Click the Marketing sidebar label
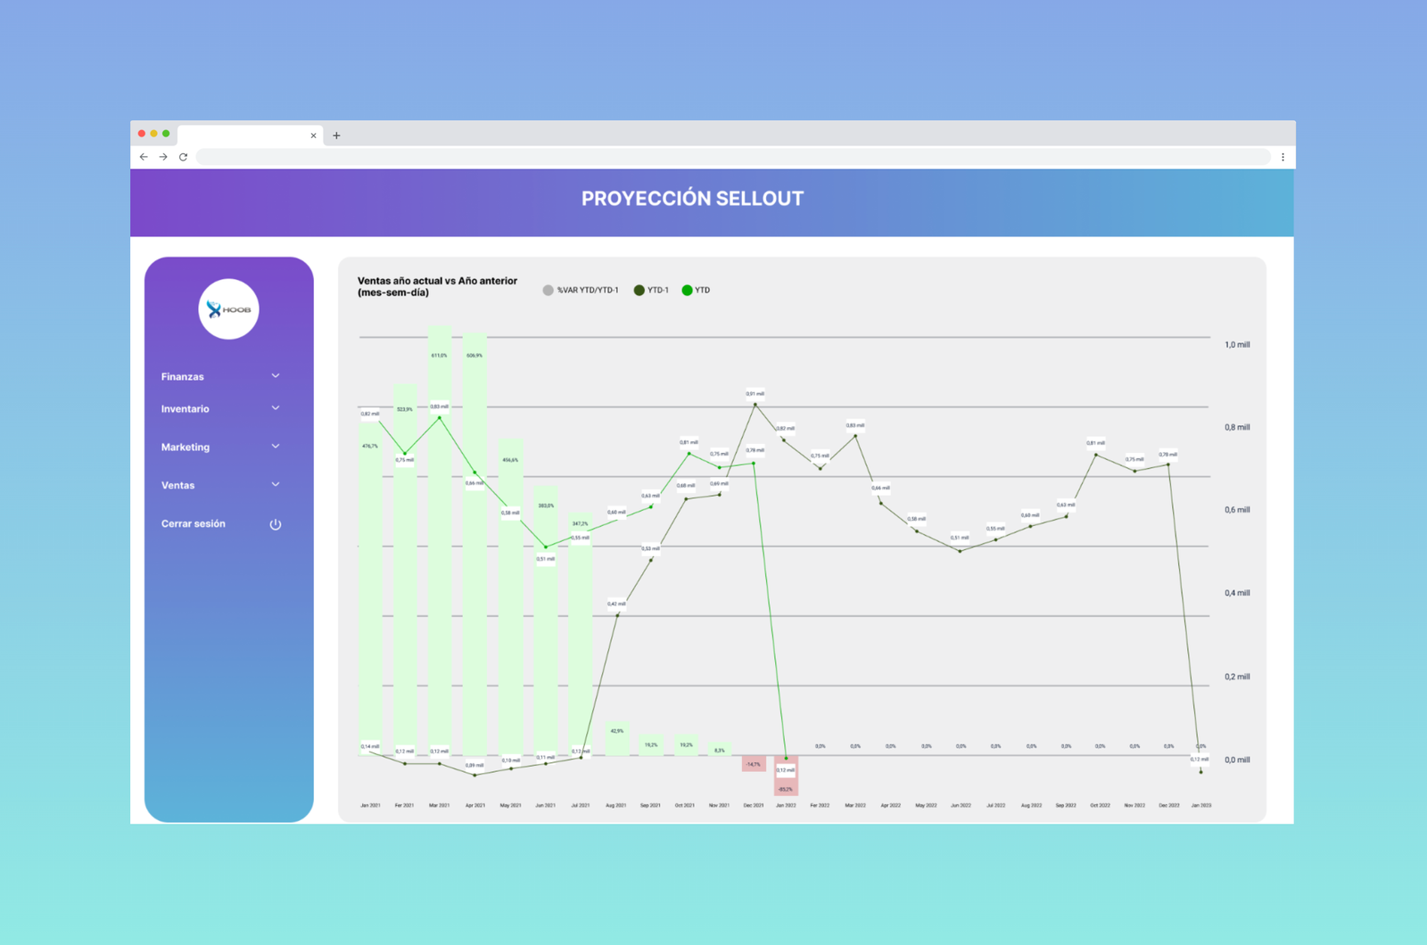This screenshot has width=1427, height=945. click(186, 447)
